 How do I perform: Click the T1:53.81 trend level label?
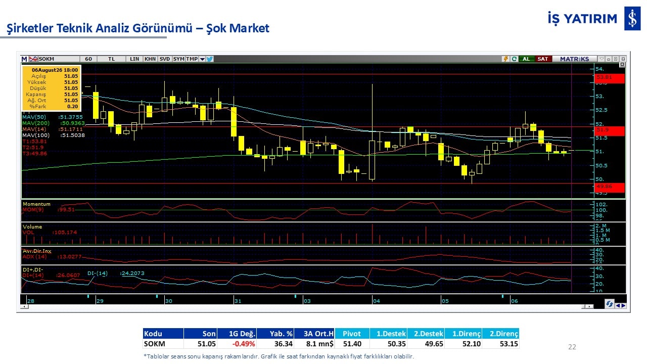point(34,142)
